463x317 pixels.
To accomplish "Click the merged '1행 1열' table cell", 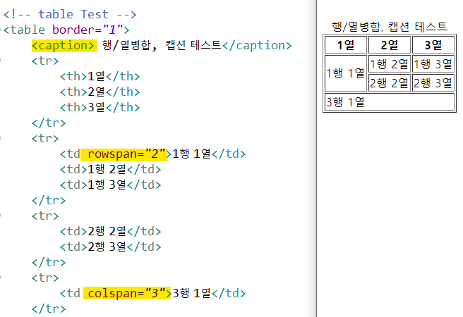I will pos(346,73).
